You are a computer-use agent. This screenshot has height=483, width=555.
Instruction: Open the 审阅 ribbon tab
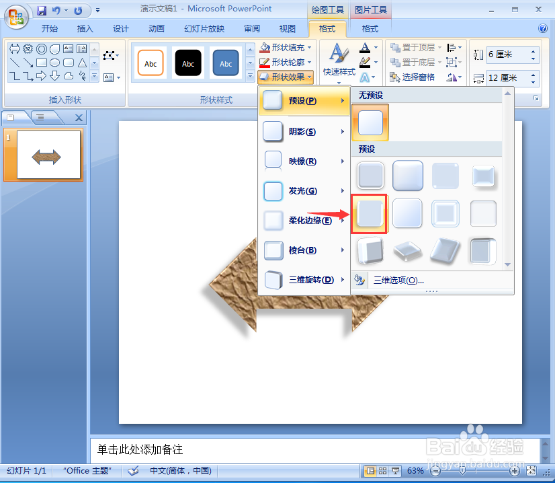pyautogui.click(x=252, y=29)
